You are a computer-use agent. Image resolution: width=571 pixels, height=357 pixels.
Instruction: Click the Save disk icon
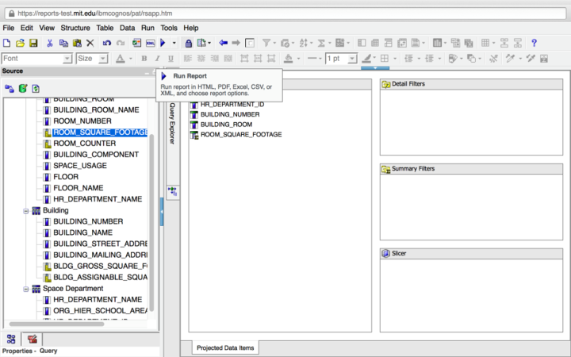(33, 43)
